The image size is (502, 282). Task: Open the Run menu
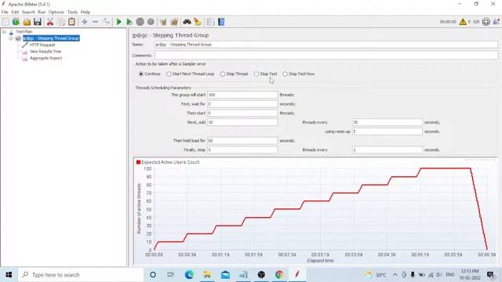click(x=42, y=13)
